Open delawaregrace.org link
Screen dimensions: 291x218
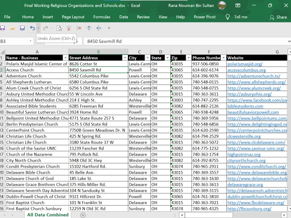245,185
